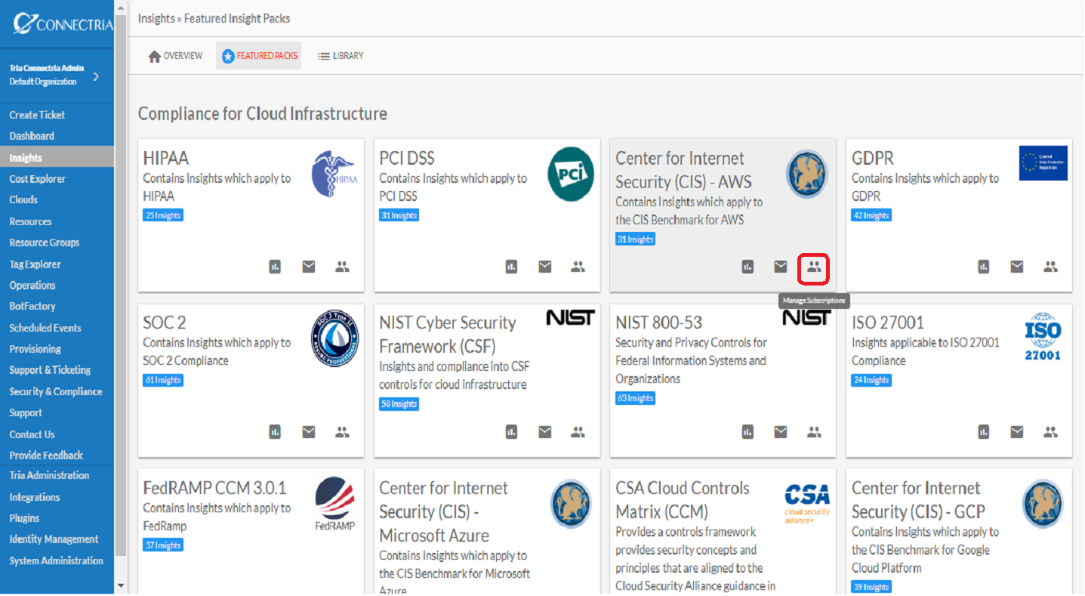Click the Connectria logo
The width and height of the screenshot is (1085, 596).
(x=62, y=23)
